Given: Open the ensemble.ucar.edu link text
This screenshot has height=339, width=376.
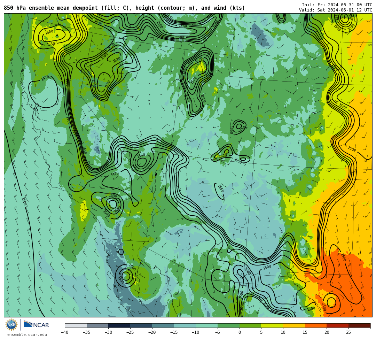Looking at the screenshot, I should click(x=27, y=334).
